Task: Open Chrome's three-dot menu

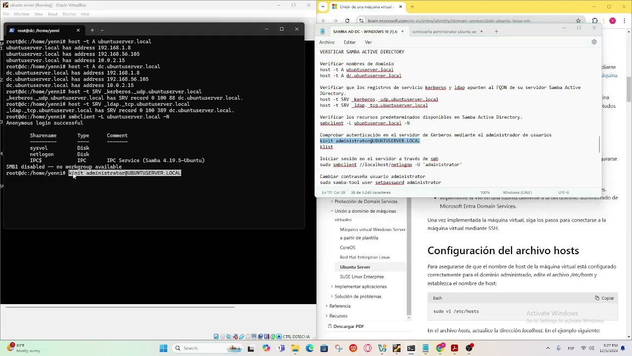Action: [x=625, y=21]
